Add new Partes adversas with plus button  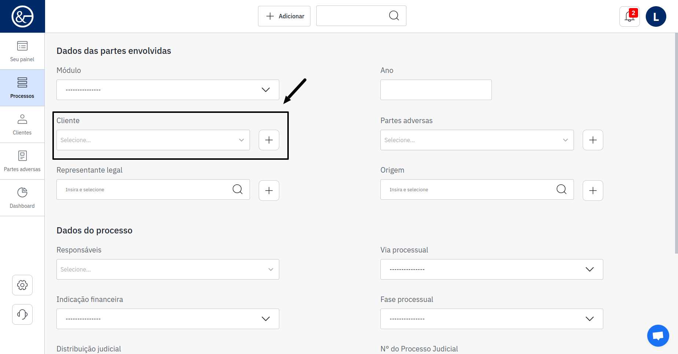[593, 140]
